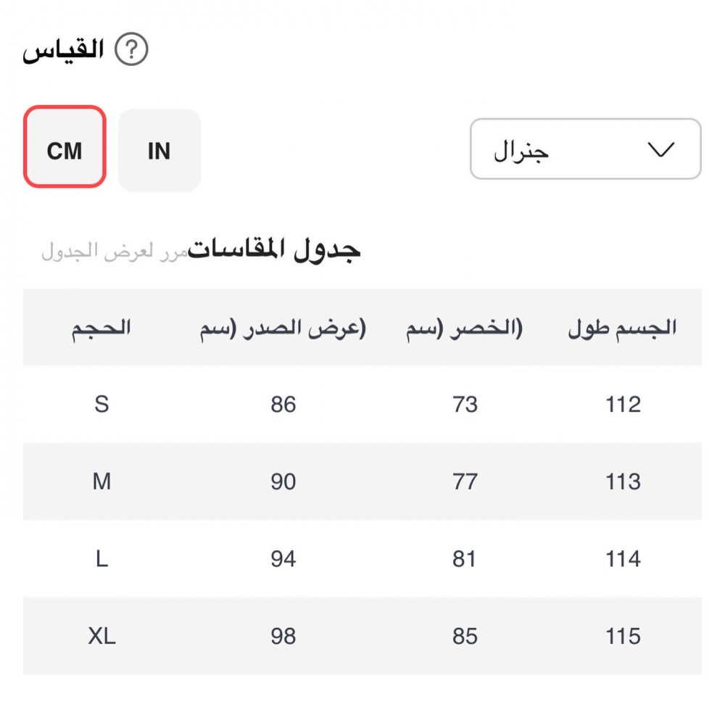Viewport: 725px width, 725px height.
Task: Switch measurements to IN unit
Action: tap(159, 150)
